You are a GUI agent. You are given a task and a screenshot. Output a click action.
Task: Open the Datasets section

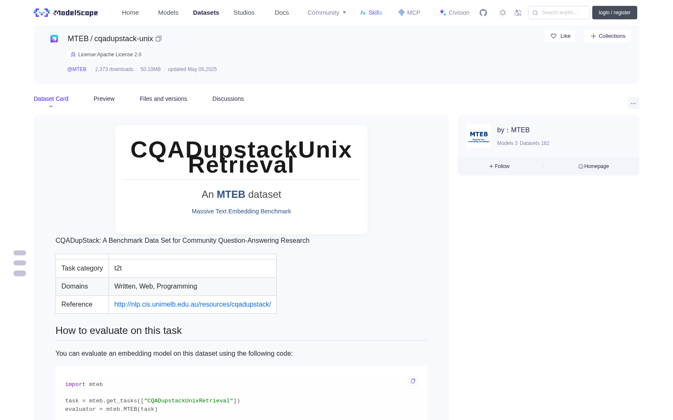(206, 13)
